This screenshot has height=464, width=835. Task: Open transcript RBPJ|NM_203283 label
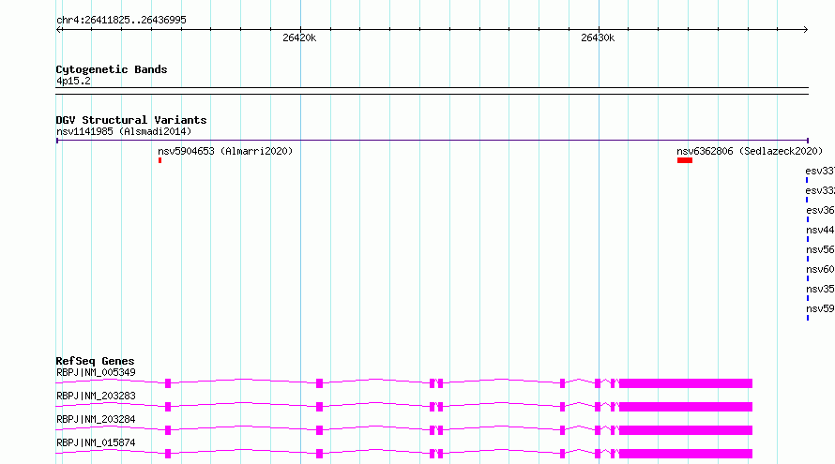(96, 396)
